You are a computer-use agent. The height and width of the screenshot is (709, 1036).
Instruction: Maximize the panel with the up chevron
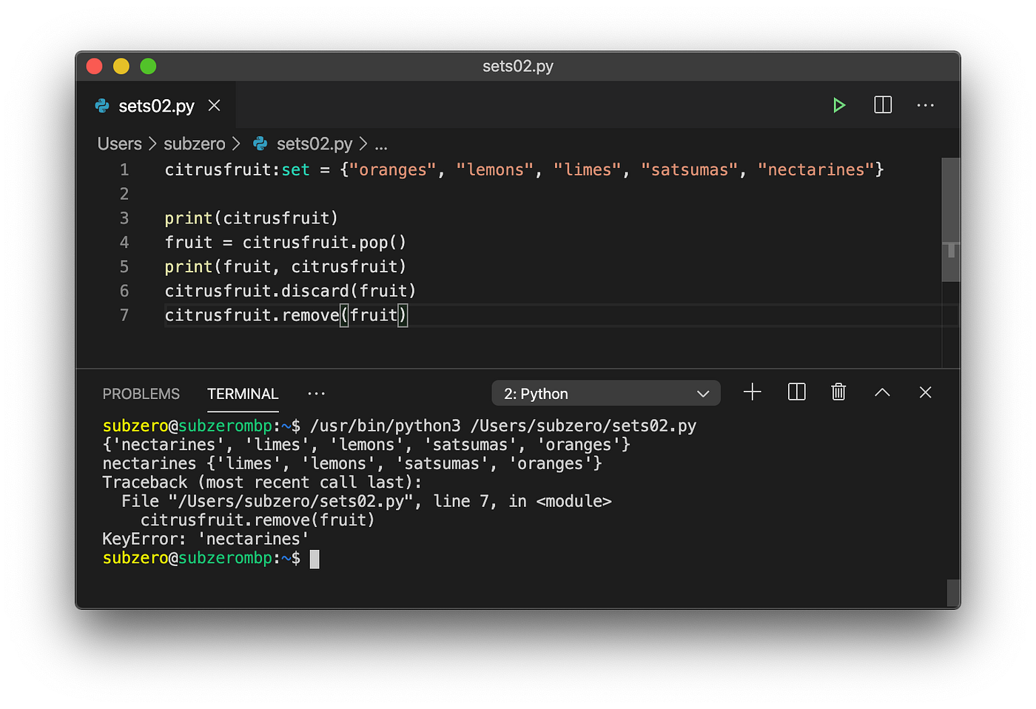(x=882, y=392)
